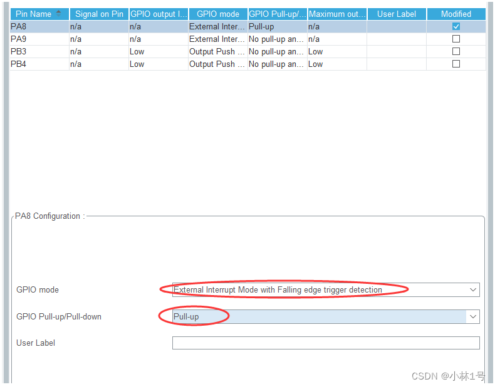This screenshot has height=387, width=495.
Task: Click PB3 Maximum output speed Low cell
Action: (337, 52)
